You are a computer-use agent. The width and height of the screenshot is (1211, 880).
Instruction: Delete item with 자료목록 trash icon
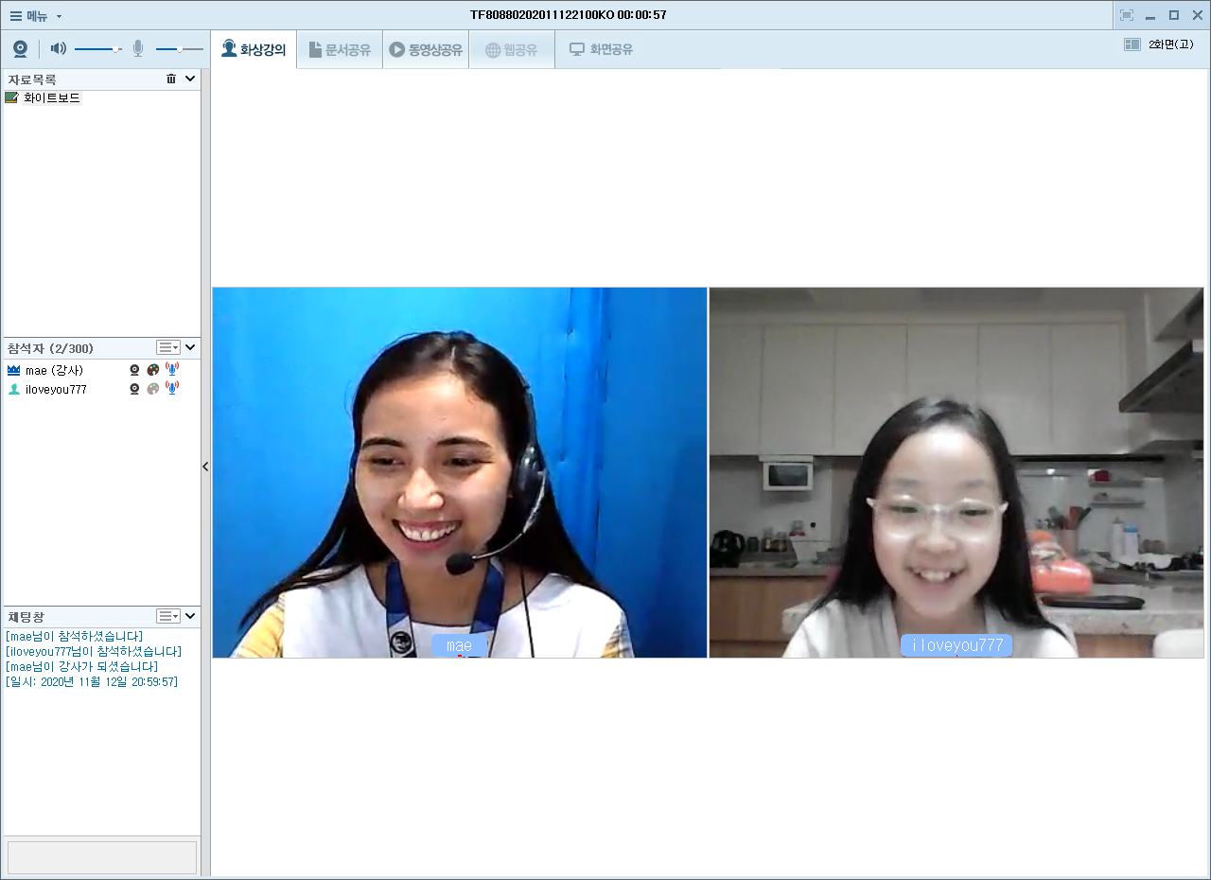(171, 79)
